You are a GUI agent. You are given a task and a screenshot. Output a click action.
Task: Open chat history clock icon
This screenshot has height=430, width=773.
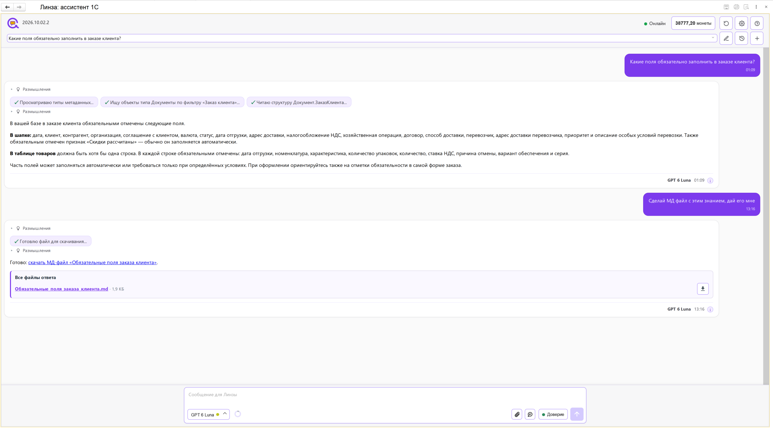(x=741, y=38)
